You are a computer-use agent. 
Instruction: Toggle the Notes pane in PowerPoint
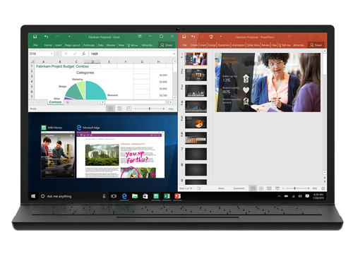(221, 188)
